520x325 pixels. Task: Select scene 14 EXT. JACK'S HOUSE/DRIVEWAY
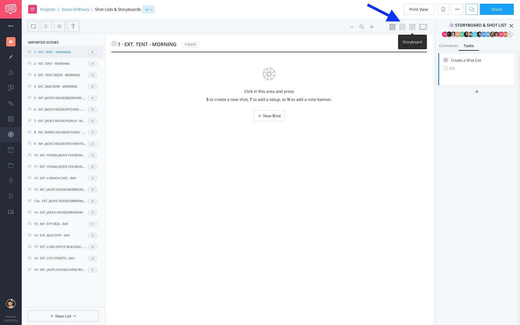point(63,212)
